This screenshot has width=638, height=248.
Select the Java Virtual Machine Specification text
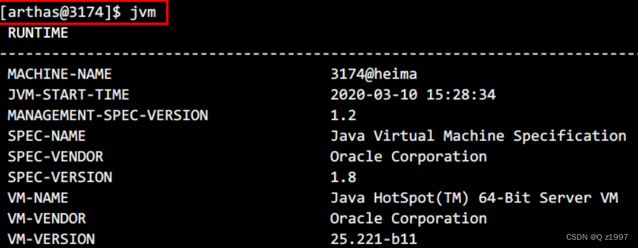point(478,136)
